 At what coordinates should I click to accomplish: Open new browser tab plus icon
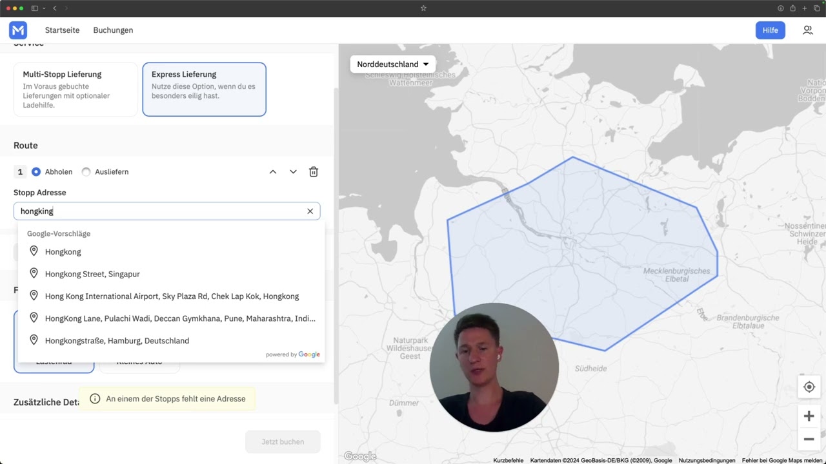tap(805, 8)
